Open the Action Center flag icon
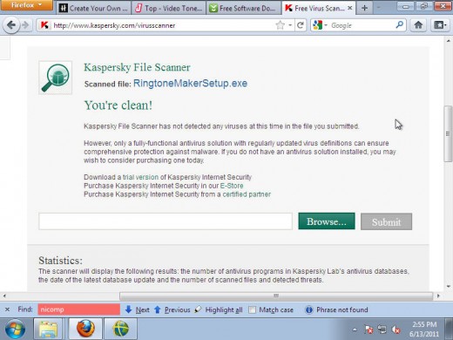This screenshot has height=340, width=453. tap(368, 330)
